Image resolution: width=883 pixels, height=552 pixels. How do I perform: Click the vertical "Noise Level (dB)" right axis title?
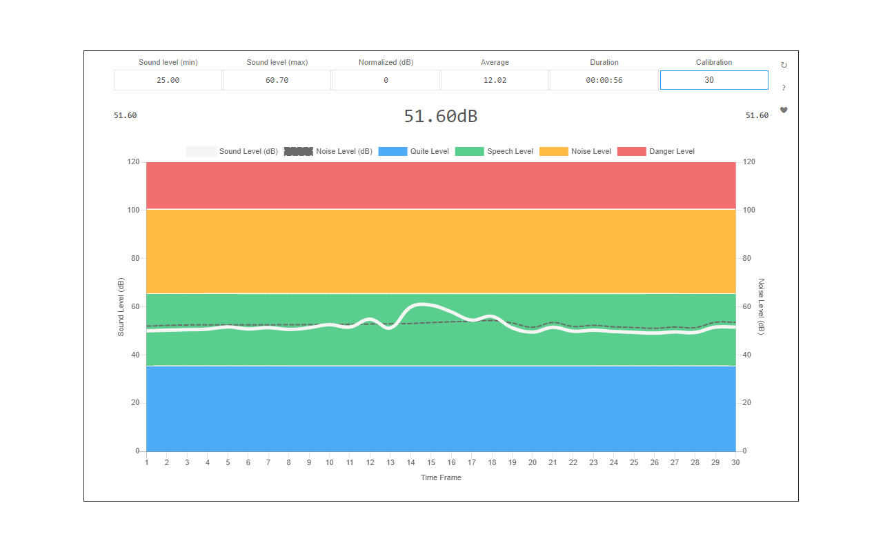(762, 307)
